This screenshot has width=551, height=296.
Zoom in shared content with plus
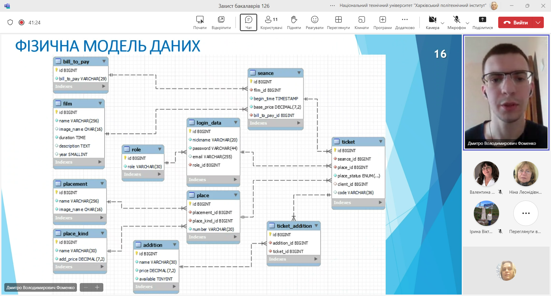coord(97,287)
